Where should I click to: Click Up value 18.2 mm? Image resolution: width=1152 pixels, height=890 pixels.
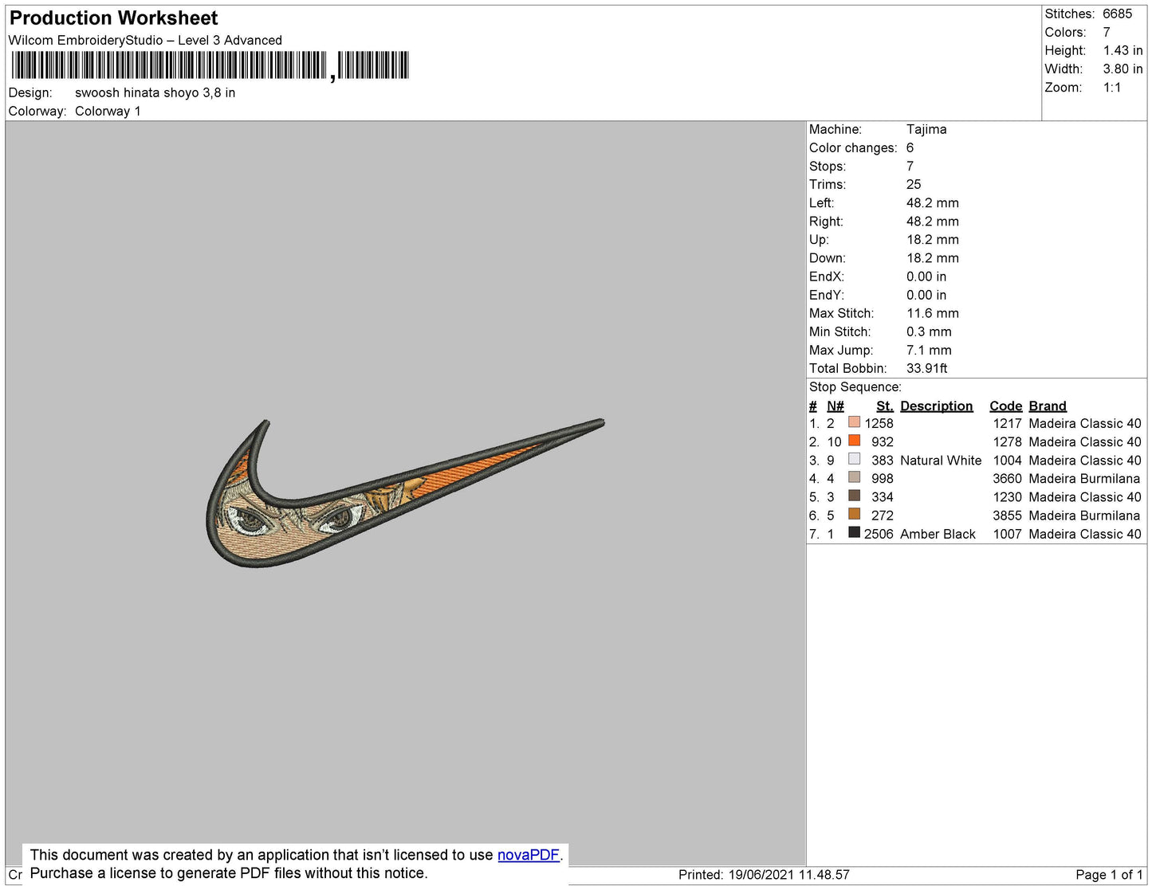933,239
